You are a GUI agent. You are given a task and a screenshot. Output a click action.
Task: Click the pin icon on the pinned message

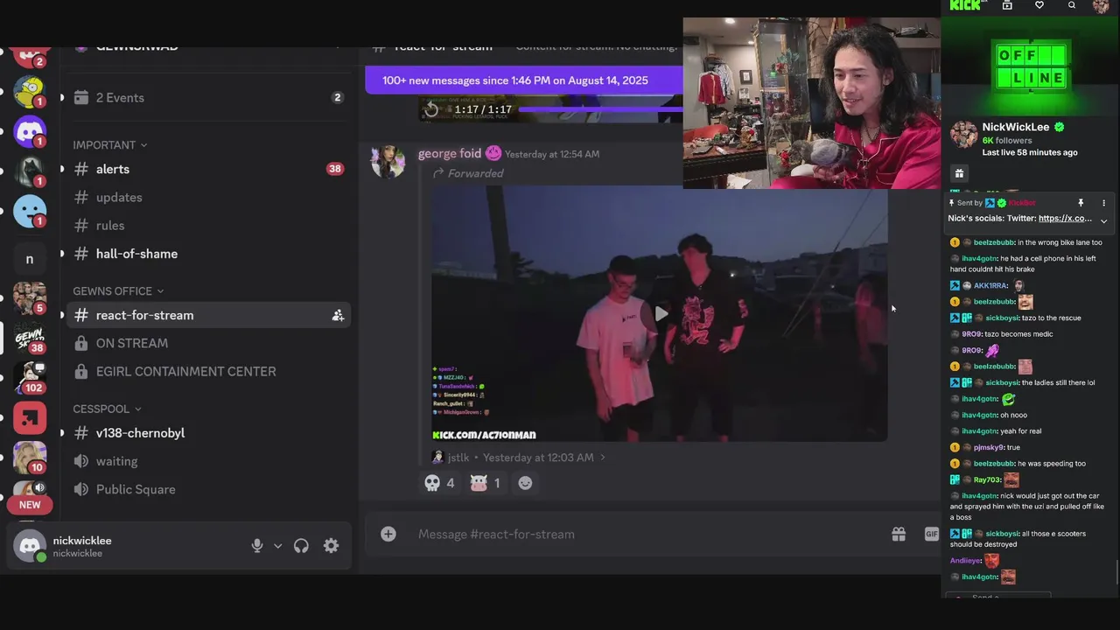tap(1081, 203)
